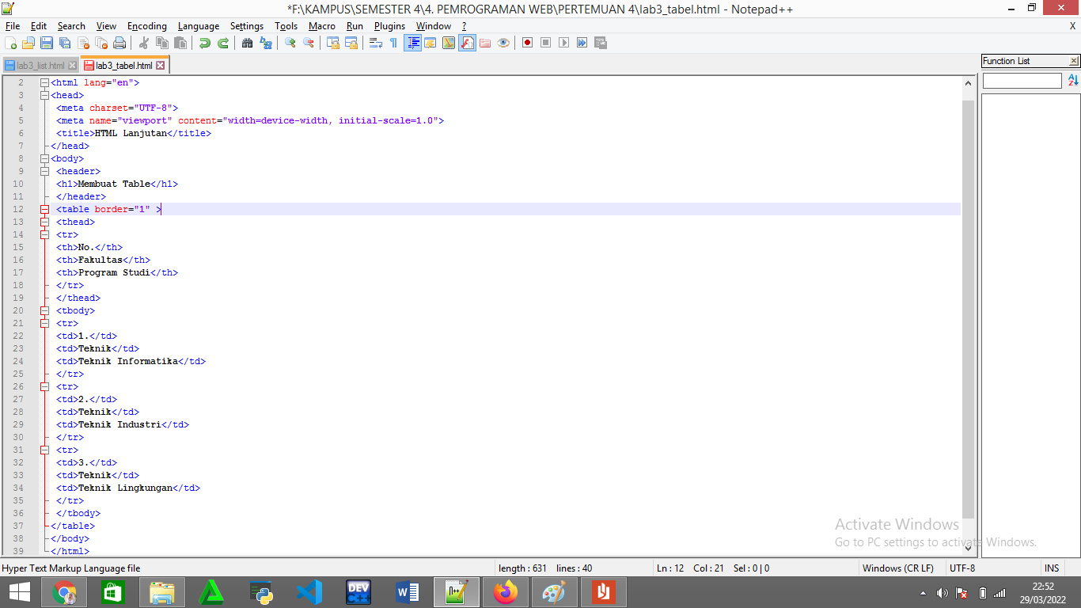Paste from the clipboard
The image size is (1081, 608).
click(180, 43)
